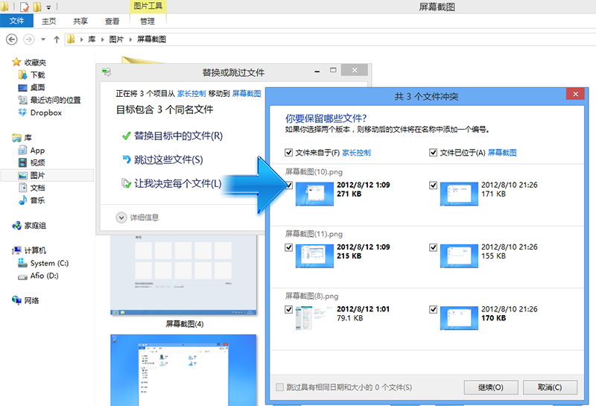Toggle 文件已位于 屏幕截图 select-all checkbox

pos(433,153)
